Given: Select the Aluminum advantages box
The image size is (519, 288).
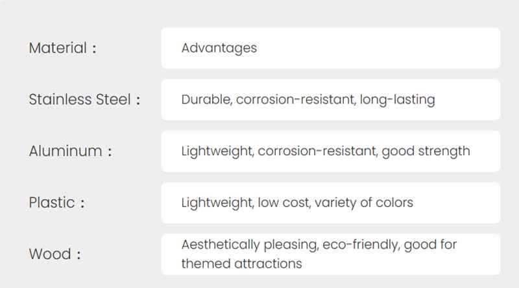Looking at the screenshot, I should point(330,151).
